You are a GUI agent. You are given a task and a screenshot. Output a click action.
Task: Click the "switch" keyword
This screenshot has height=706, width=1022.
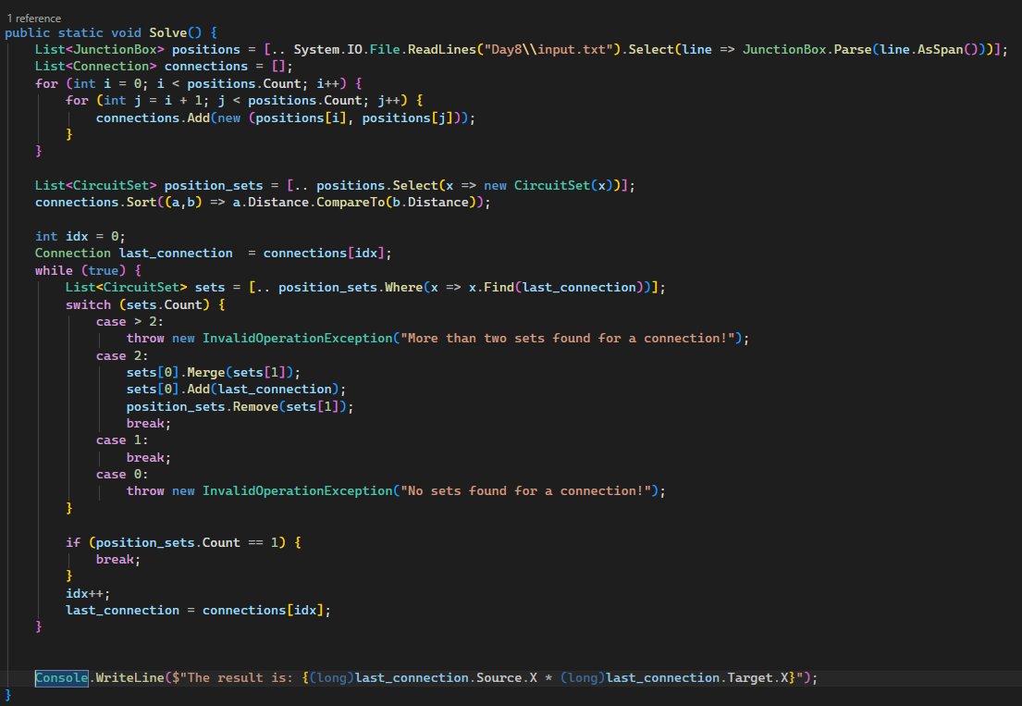[x=88, y=304]
